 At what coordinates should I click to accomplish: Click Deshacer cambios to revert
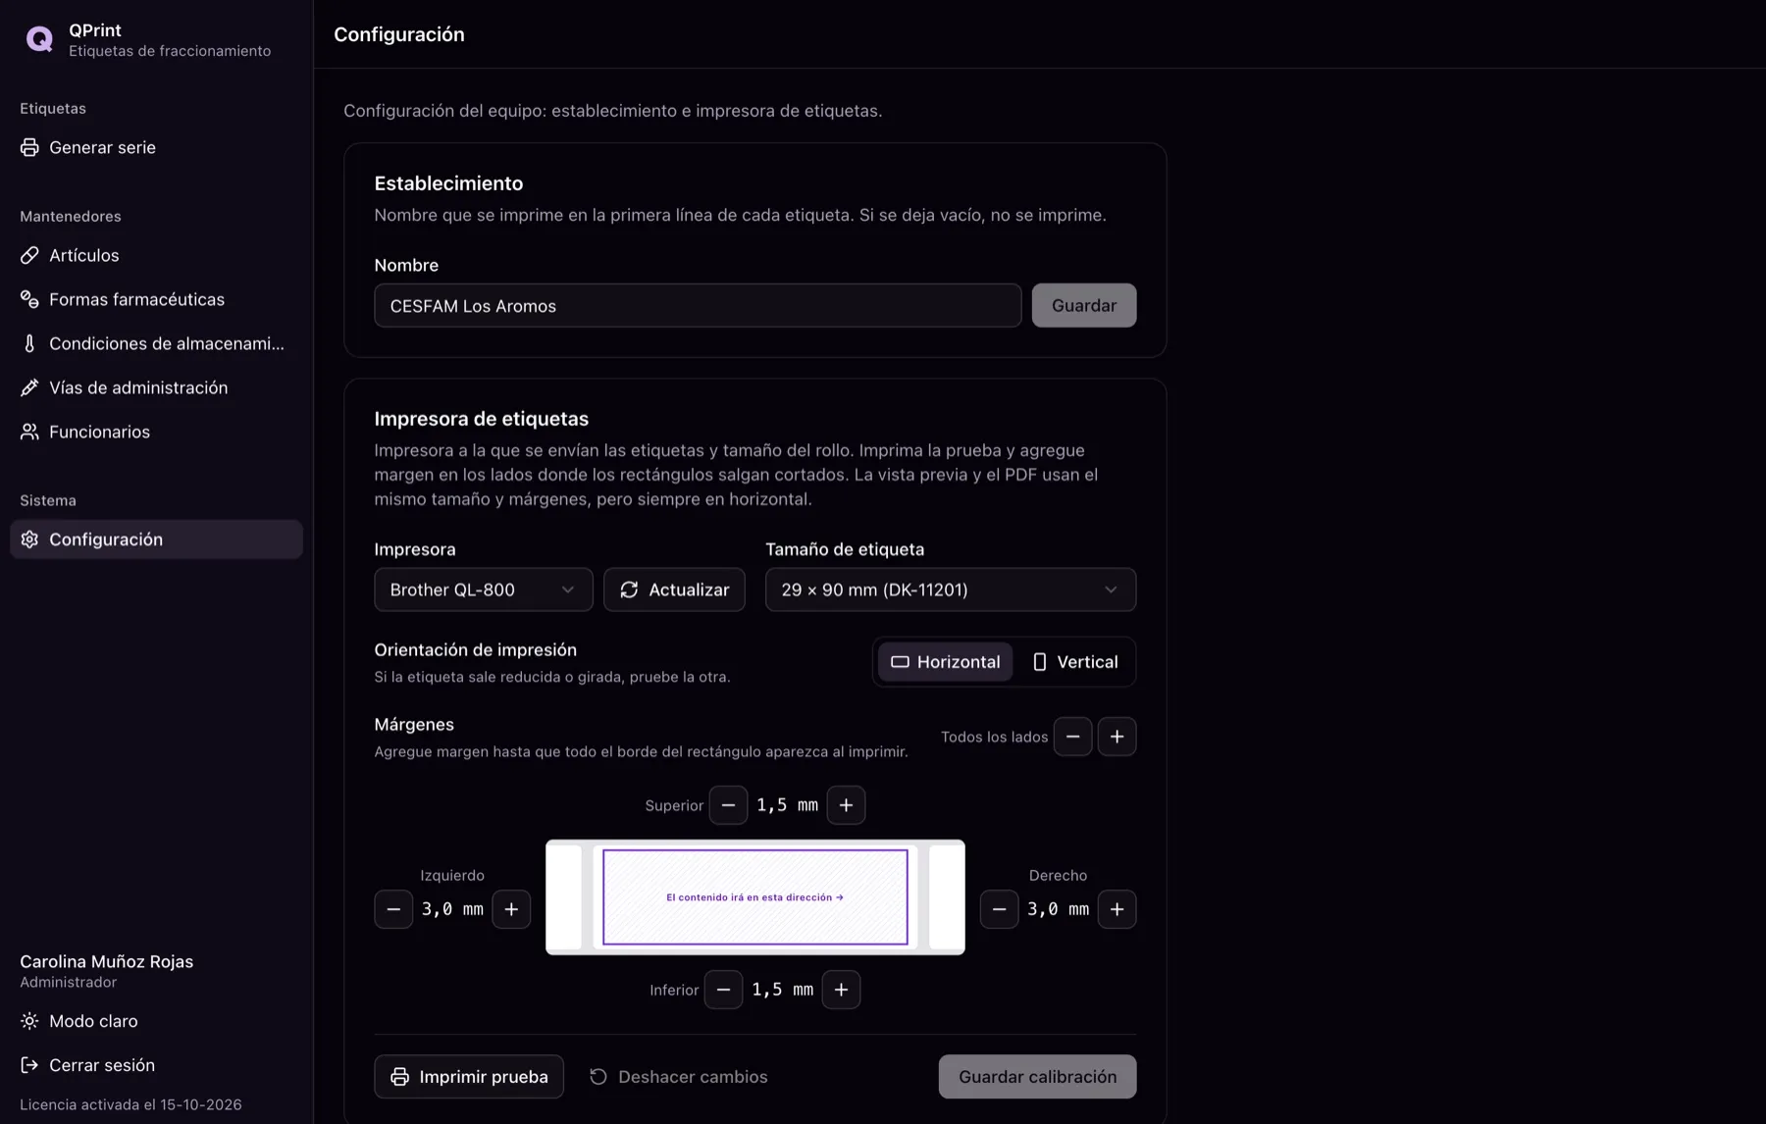678,1077
